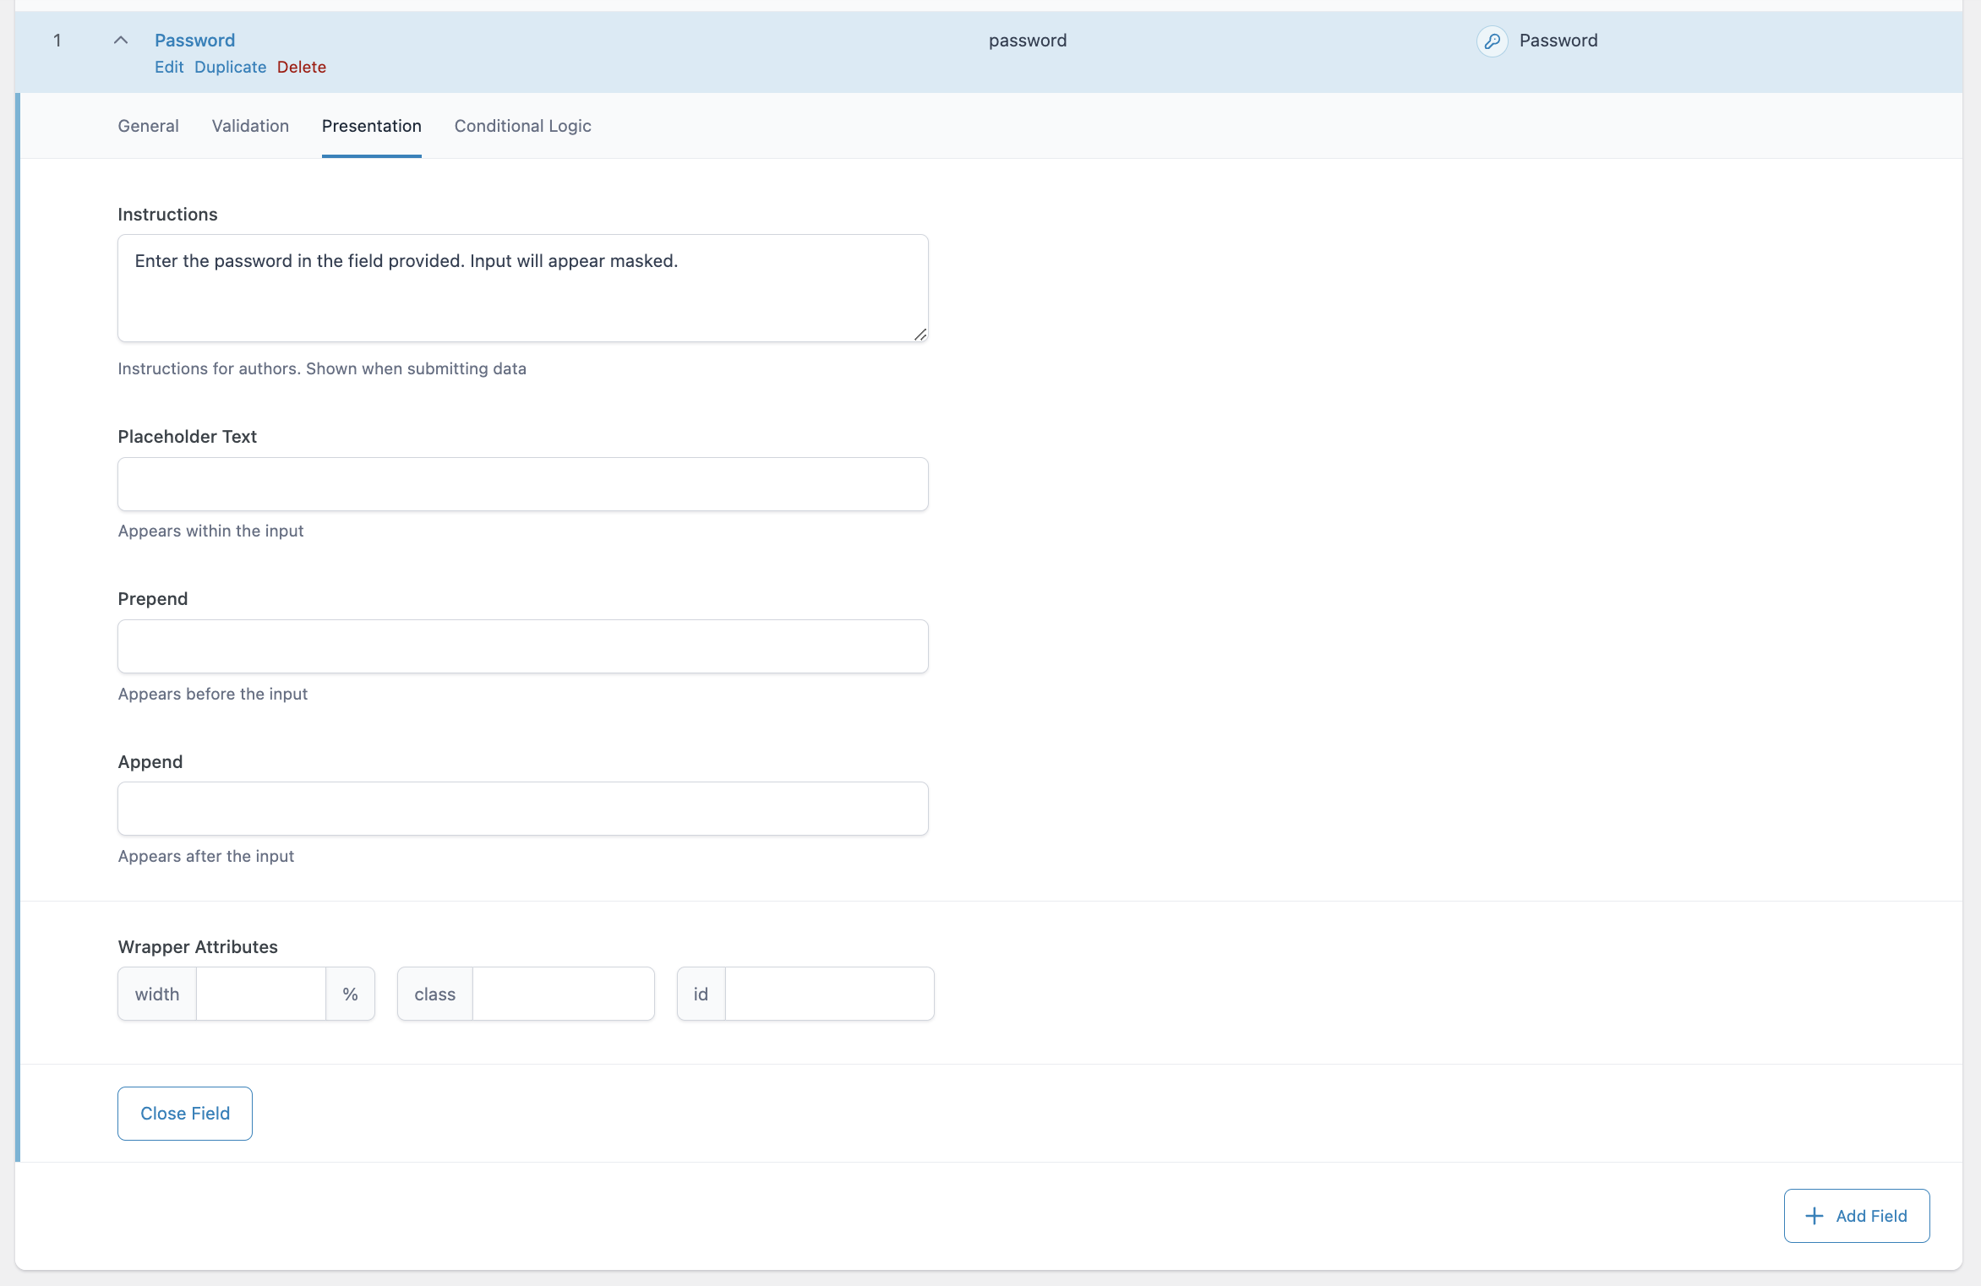Select the Edit link for the Password field

point(168,67)
